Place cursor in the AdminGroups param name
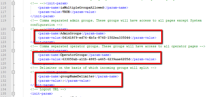 click(x=71, y=34)
